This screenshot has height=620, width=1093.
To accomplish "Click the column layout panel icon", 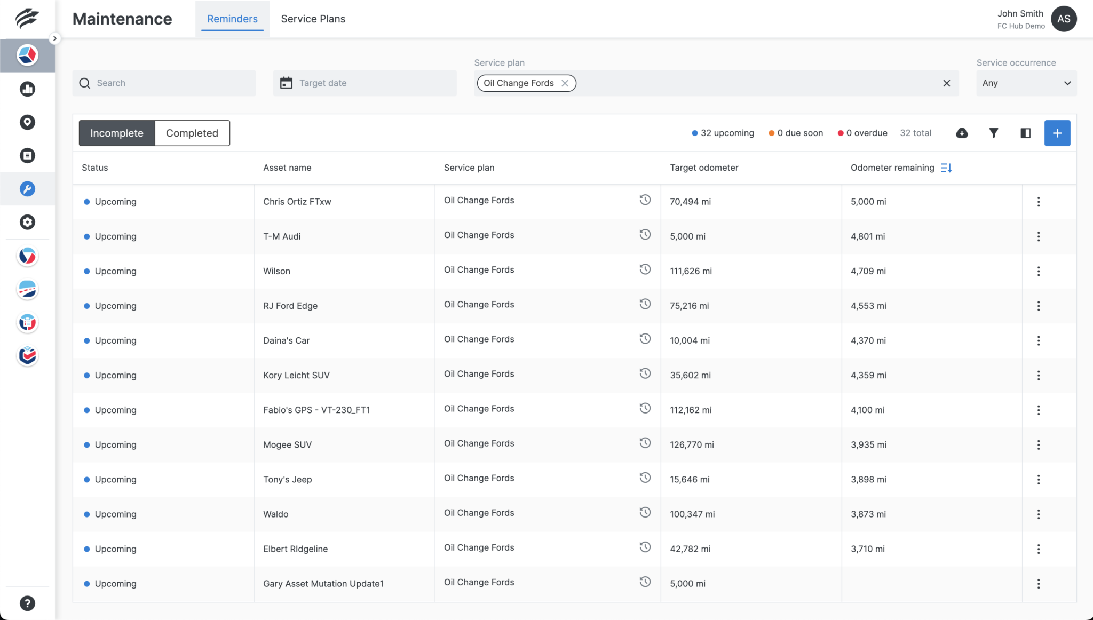I will pos(1025,133).
